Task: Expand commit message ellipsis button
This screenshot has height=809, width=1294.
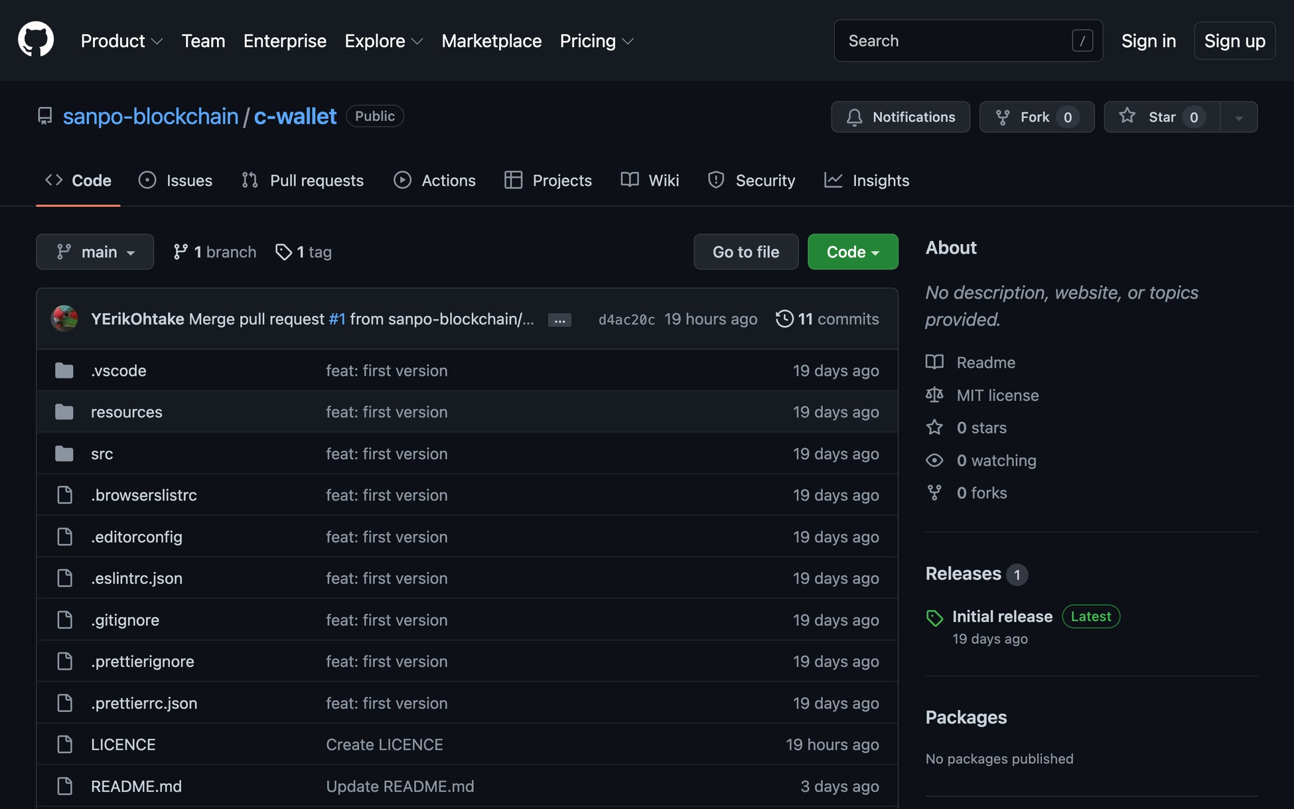Action: [559, 320]
